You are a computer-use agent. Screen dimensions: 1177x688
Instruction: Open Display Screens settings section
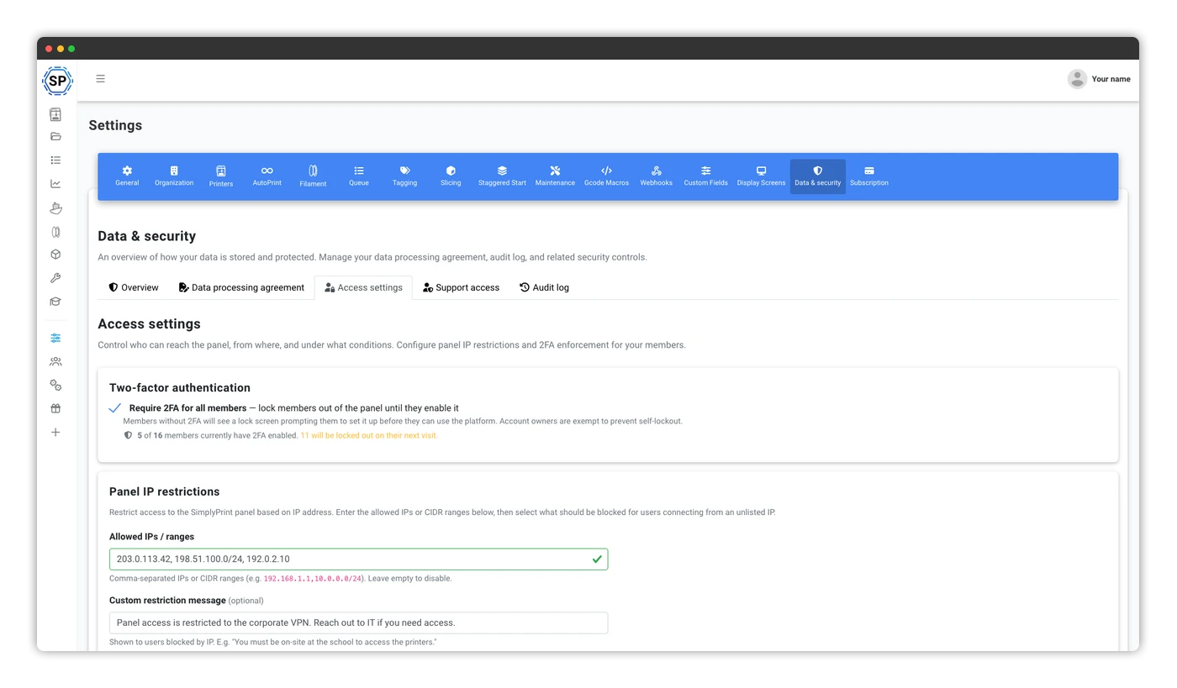[761, 176]
